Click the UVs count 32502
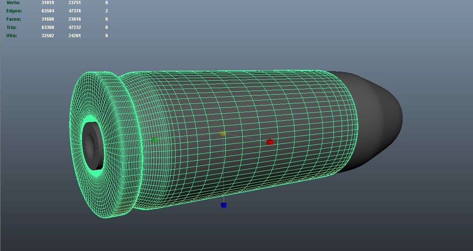The height and width of the screenshot is (251, 473). click(48, 36)
